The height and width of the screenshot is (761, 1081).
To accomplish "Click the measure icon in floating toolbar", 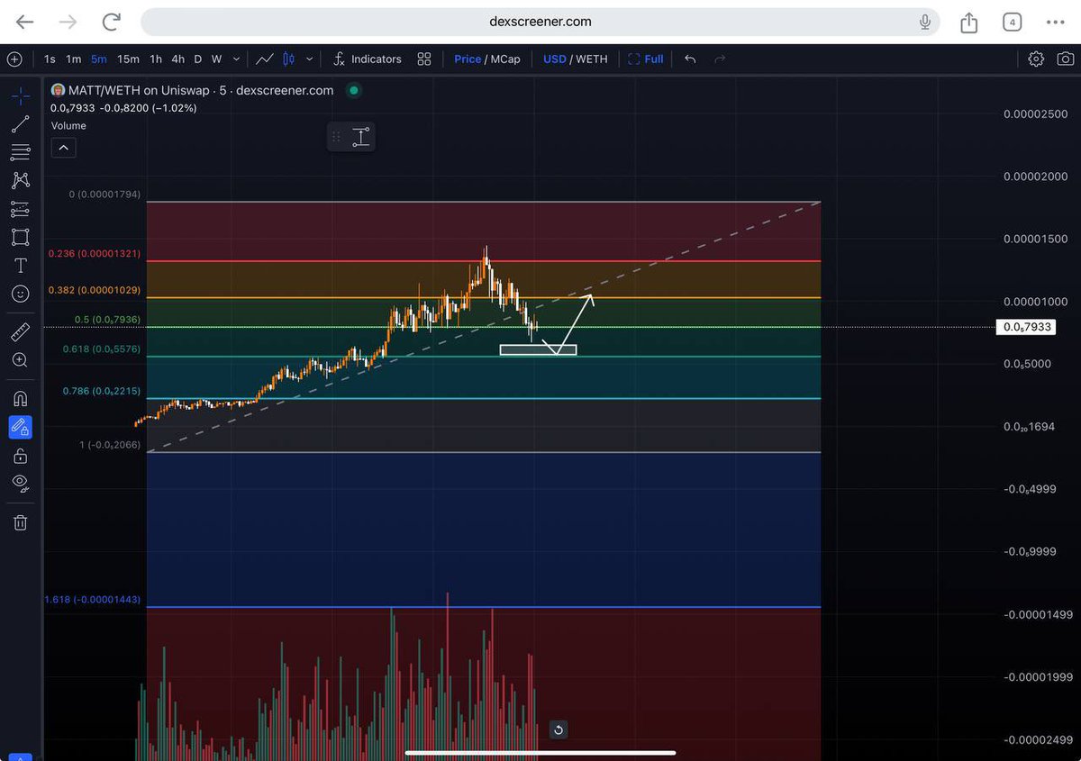I will pyautogui.click(x=360, y=137).
